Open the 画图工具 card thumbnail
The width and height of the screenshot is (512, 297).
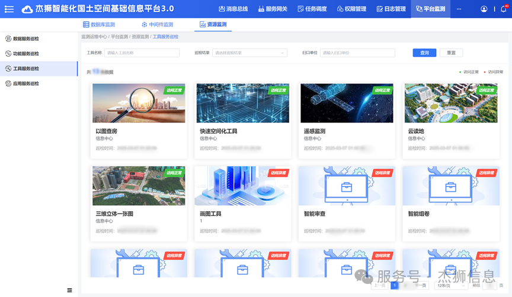[242, 186]
